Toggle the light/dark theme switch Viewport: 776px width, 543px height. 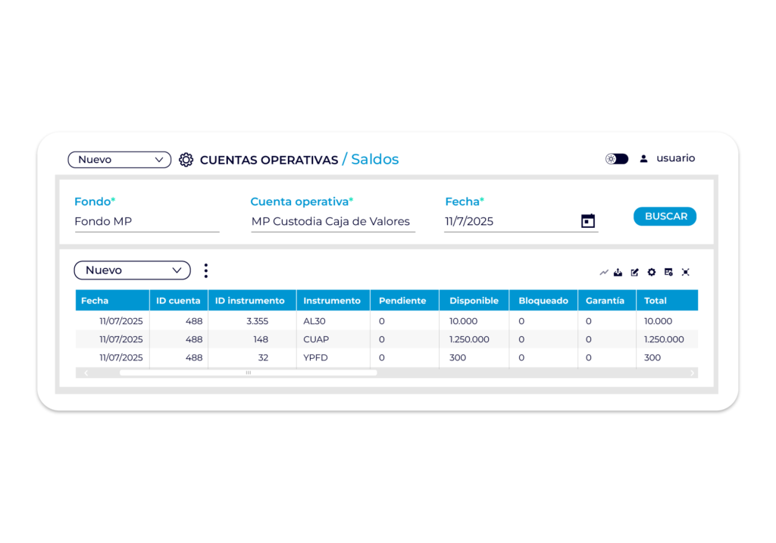[x=617, y=159]
